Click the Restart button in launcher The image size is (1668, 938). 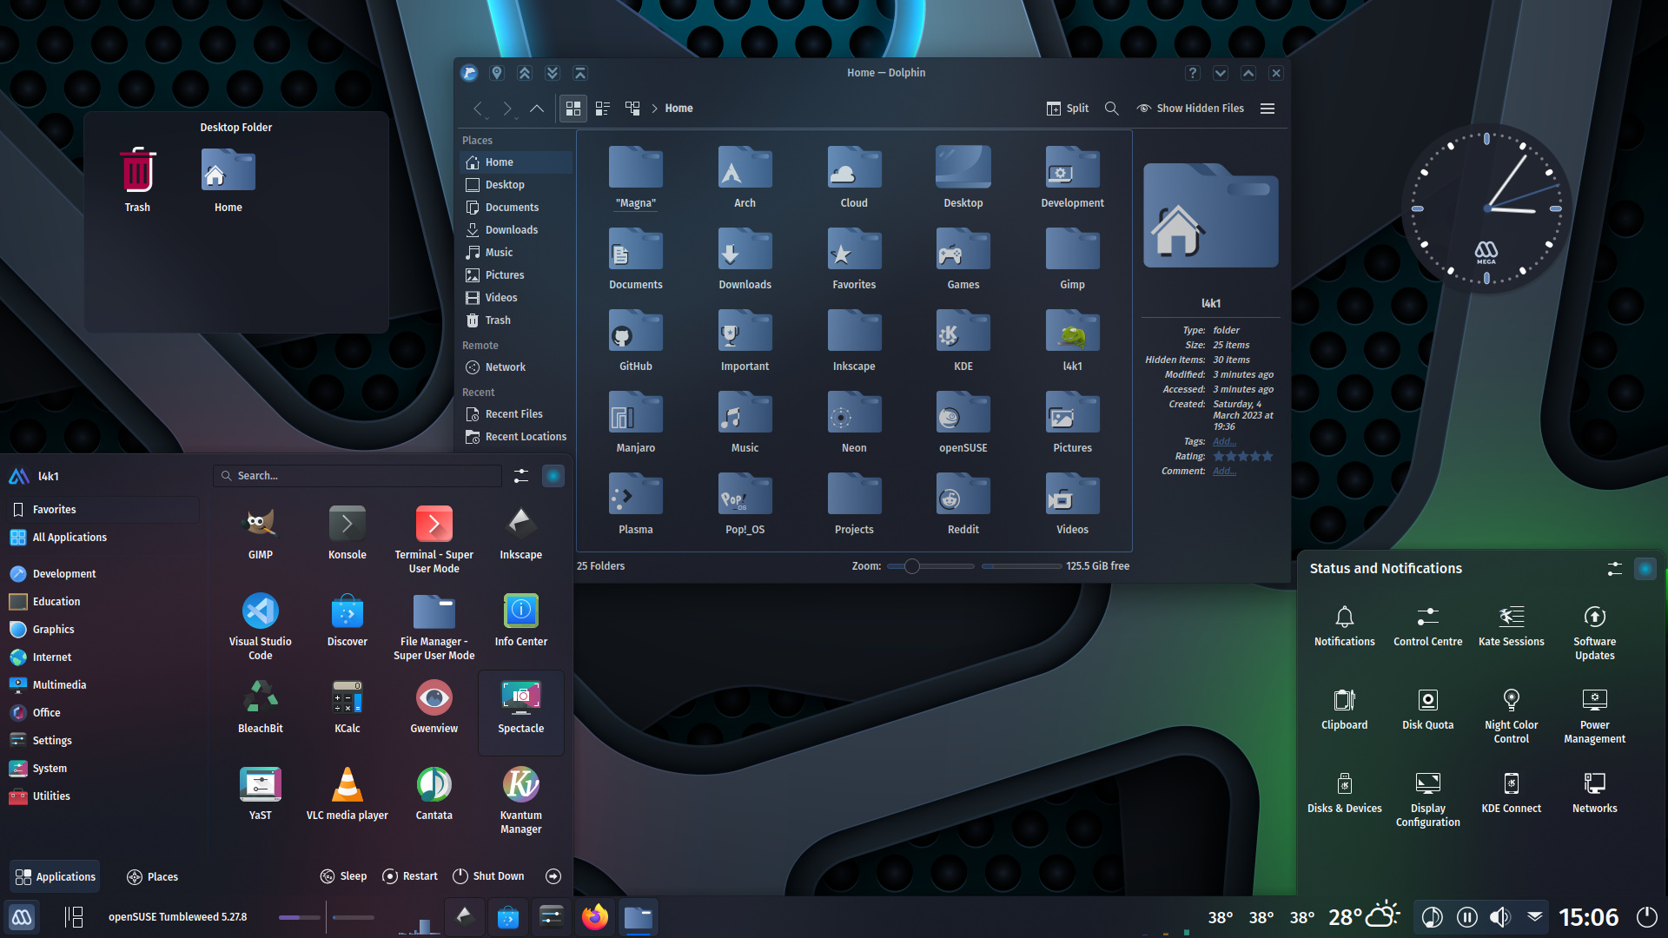(410, 876)
